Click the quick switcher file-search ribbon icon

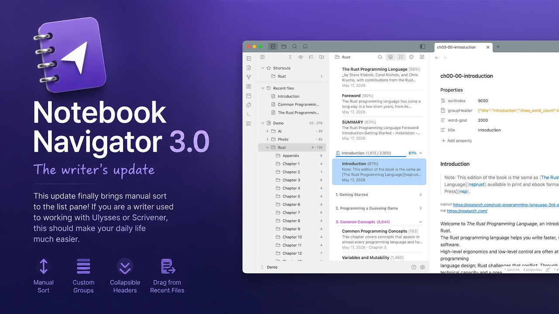point(248,68)
